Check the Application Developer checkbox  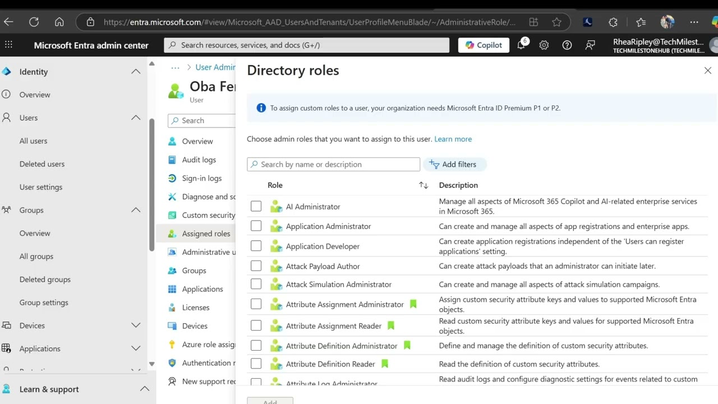(x=256, y=246)
